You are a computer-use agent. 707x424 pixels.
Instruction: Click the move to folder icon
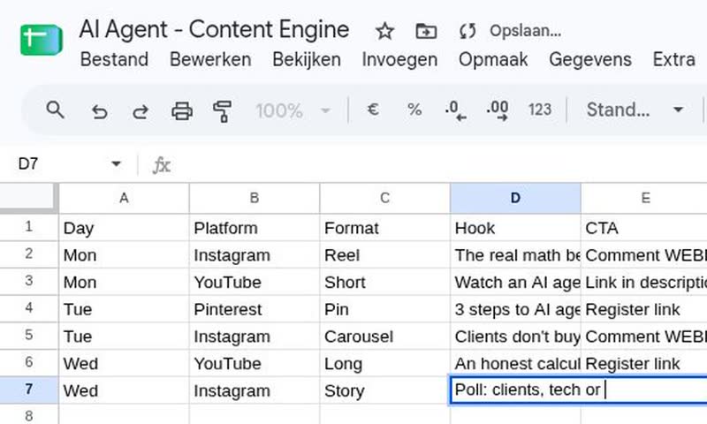pos(426,32)
